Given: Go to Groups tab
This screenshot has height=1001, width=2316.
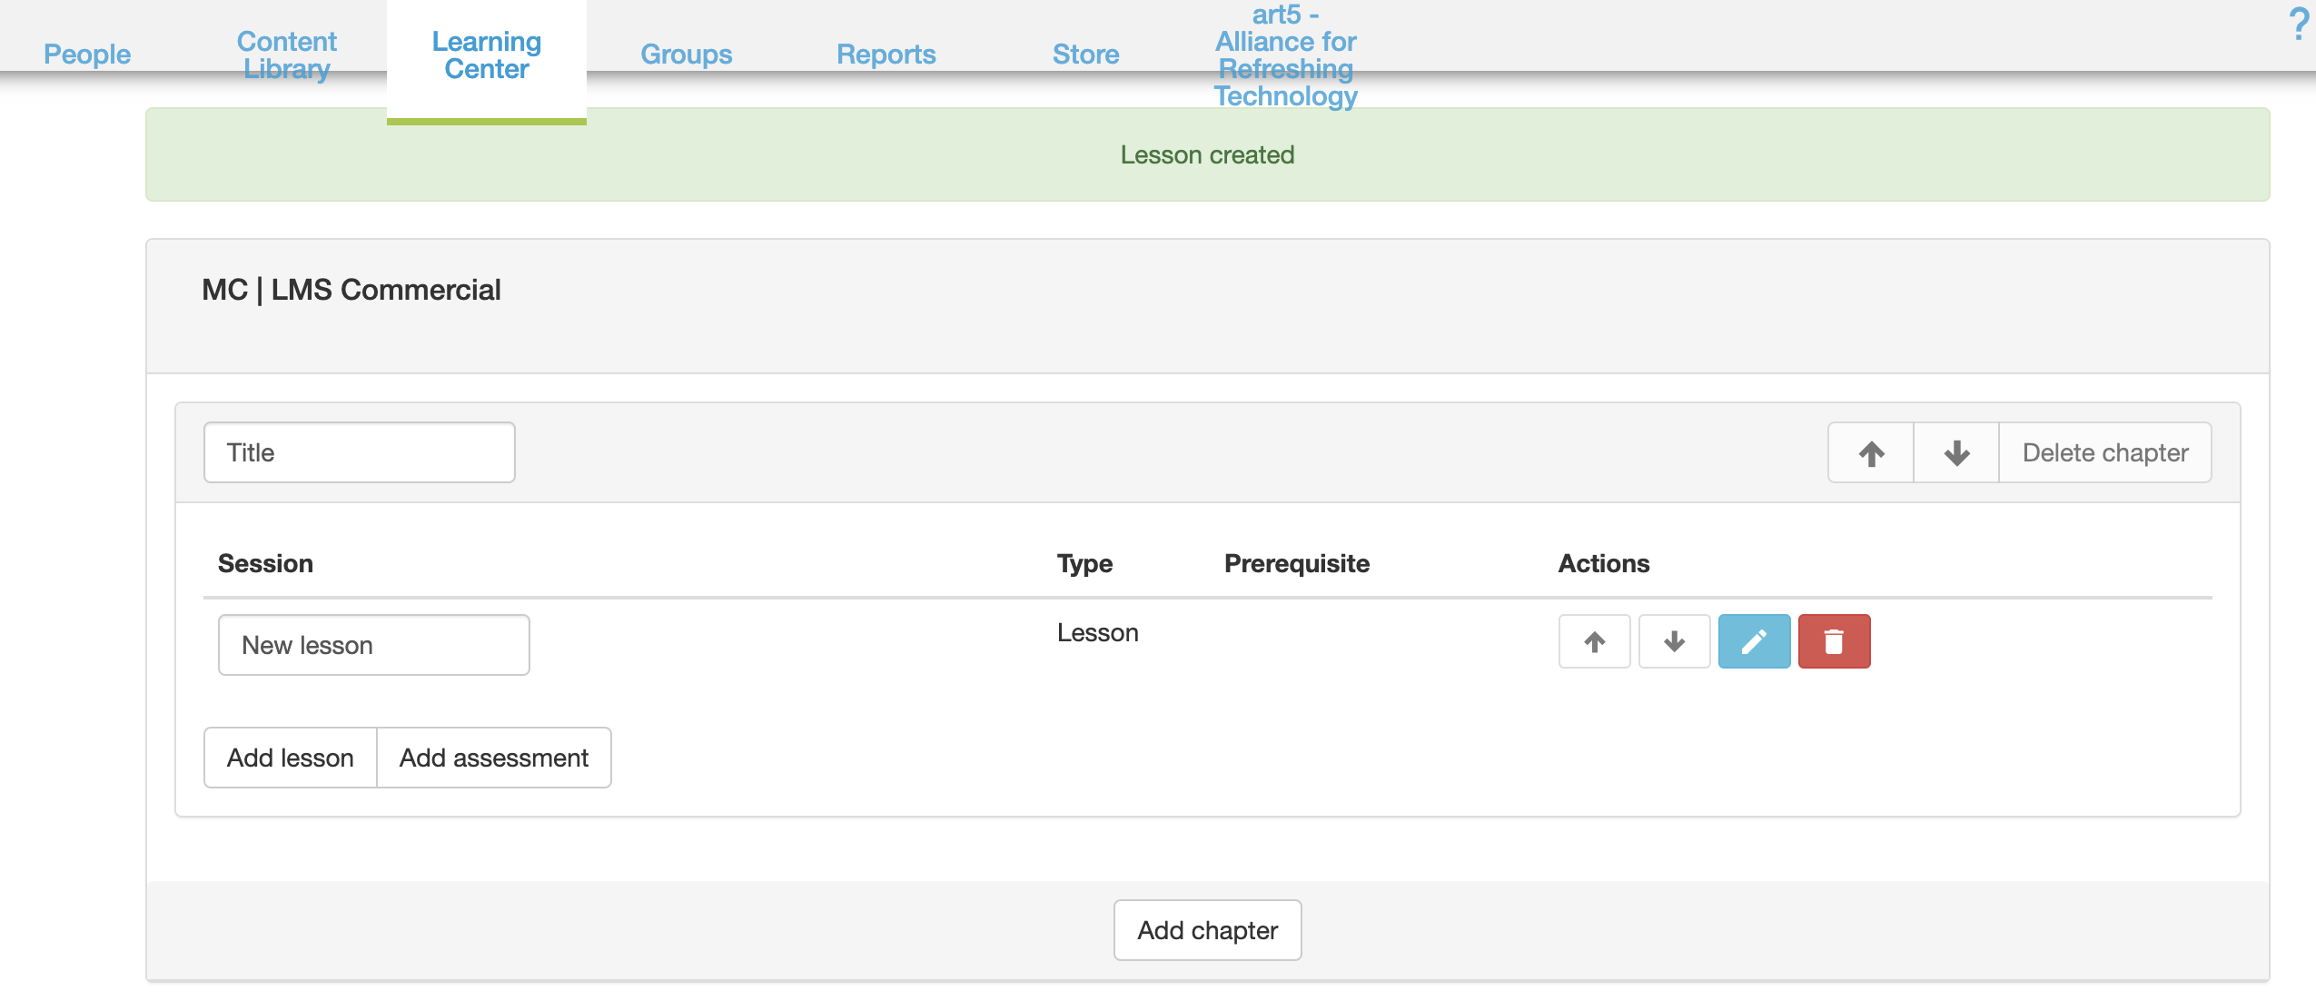Looking at the screenshot, I should point(686,55).
